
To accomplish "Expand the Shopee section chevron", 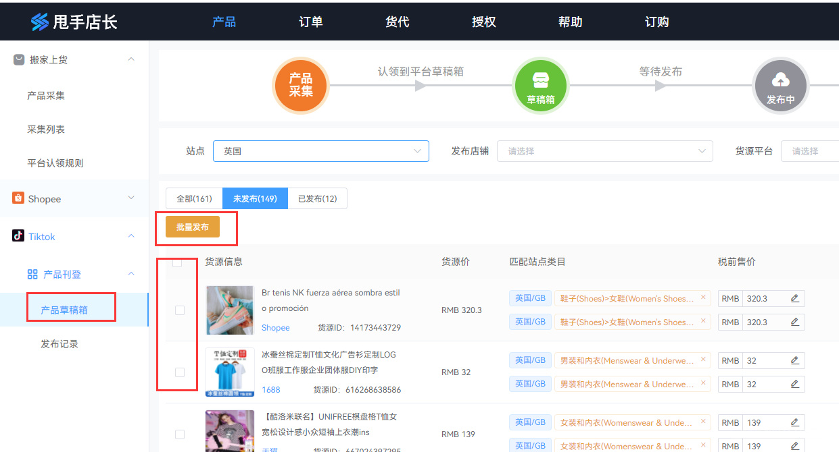I will click(x=131, y=198).
